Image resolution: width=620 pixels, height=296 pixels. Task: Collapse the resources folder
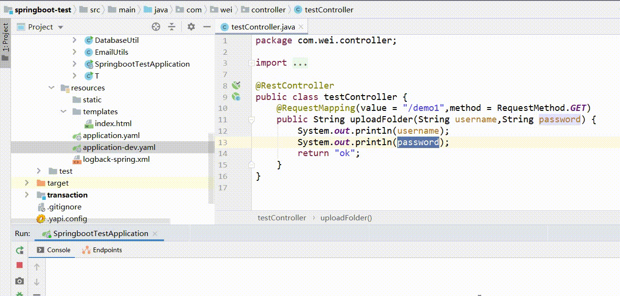51,88
